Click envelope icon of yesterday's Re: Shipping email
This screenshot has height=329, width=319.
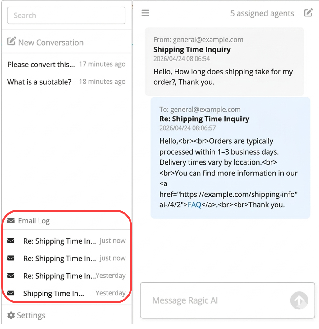pyautogui.click(x=11, y=276)
